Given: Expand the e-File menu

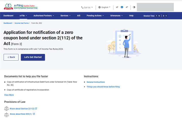Looking at the screenshot, I should (23, 16).
